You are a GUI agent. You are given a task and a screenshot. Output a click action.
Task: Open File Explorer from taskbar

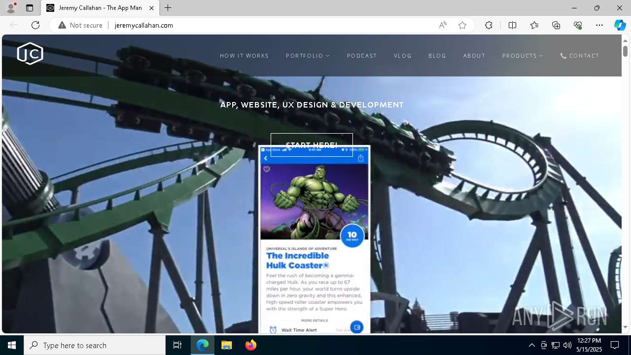226,345
